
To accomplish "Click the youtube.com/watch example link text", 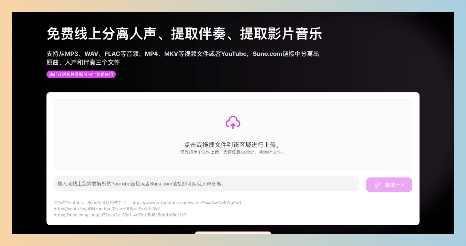I will tap(186, 203).
